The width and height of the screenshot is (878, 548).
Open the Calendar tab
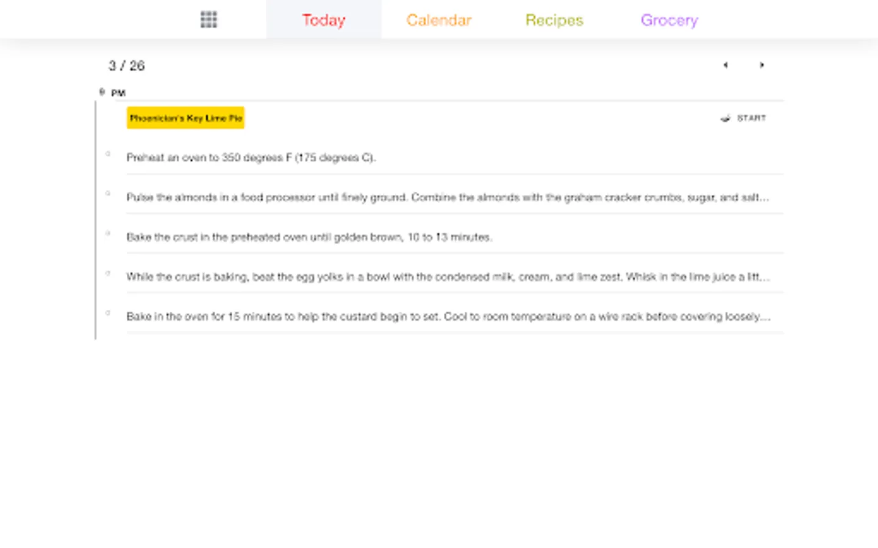(439, 19)
